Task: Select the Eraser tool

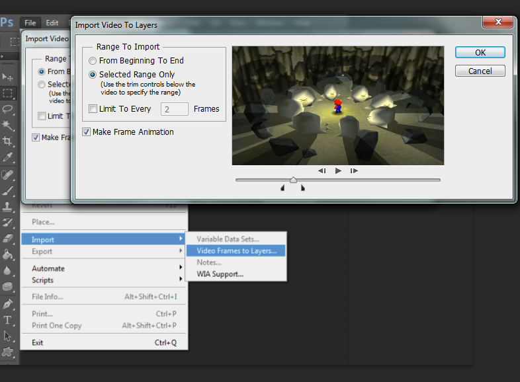Action: [7, 238]
